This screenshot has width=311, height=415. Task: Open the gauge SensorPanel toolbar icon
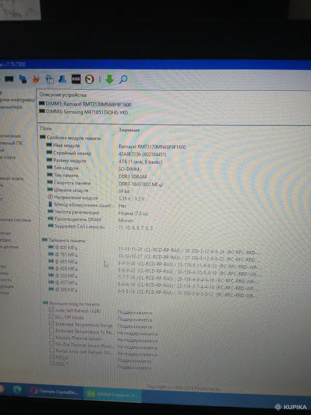click(x=89, y=79)
